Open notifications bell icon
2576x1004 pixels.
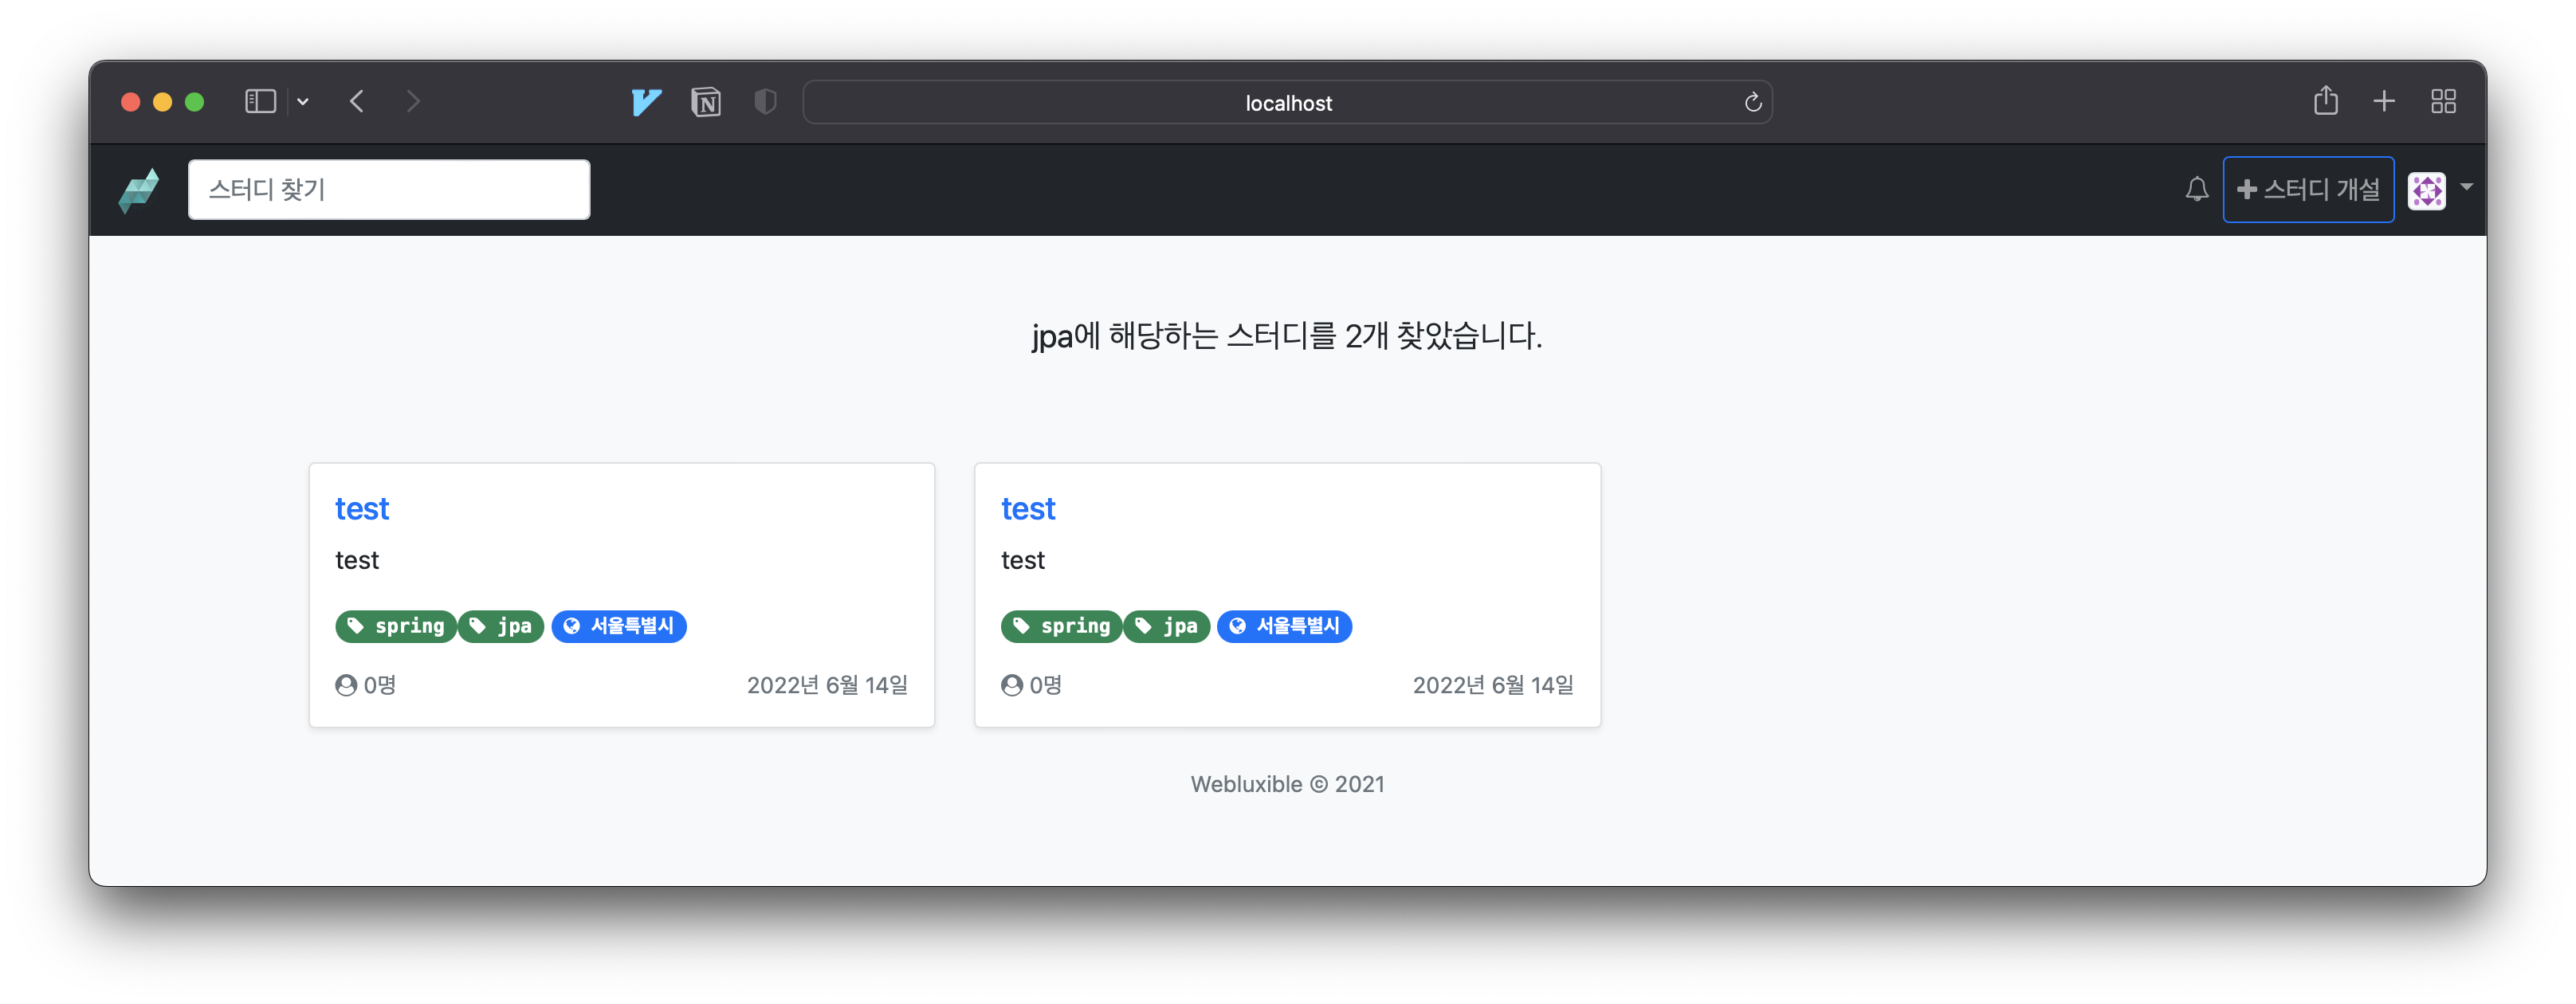(2196, 189)
